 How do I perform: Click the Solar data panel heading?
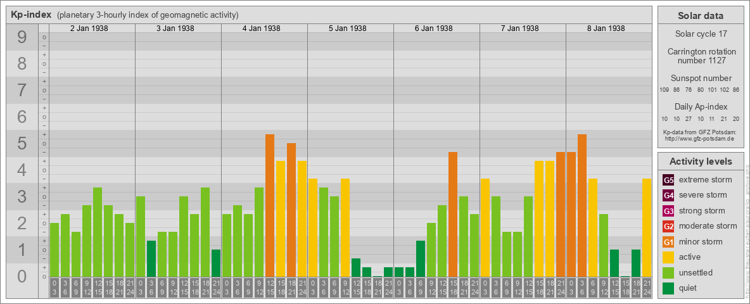(701, 16)
